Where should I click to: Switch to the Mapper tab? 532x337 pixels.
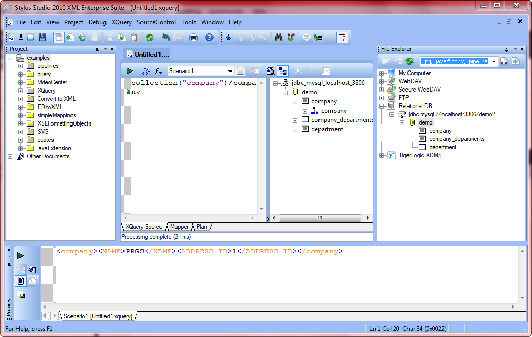(180, 227)
